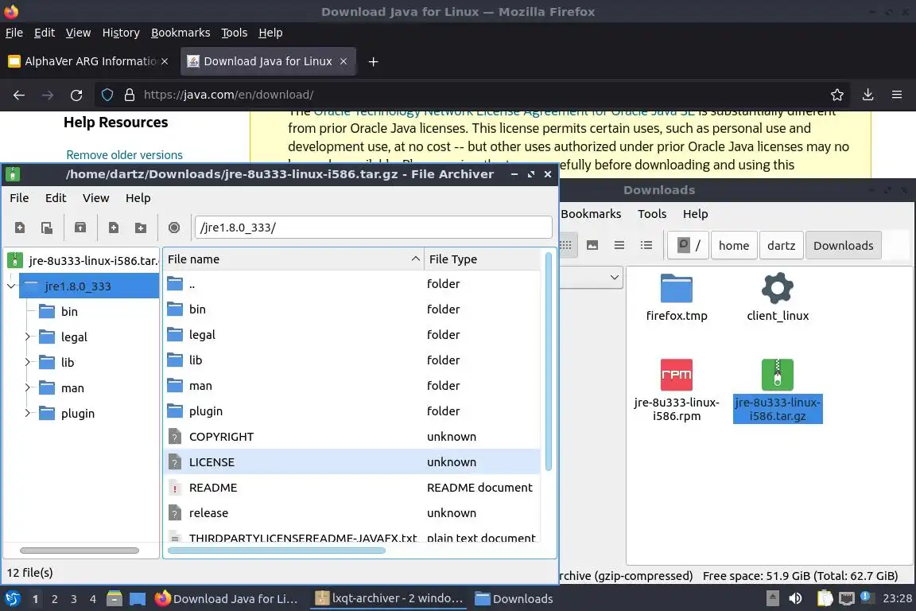This screenshot has width=916, height=611.
Task: Select client_linux file in Downloads
Action: coord(778,298)
